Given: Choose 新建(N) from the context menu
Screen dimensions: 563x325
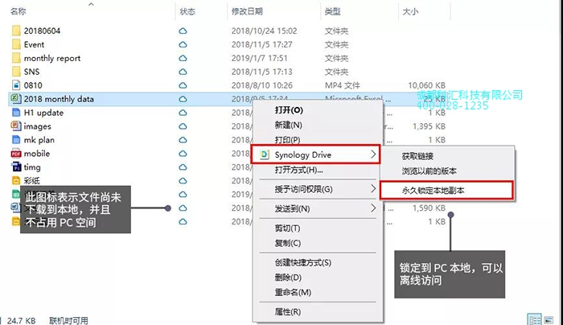Looking at the screenshot, I should click(288, 125).
